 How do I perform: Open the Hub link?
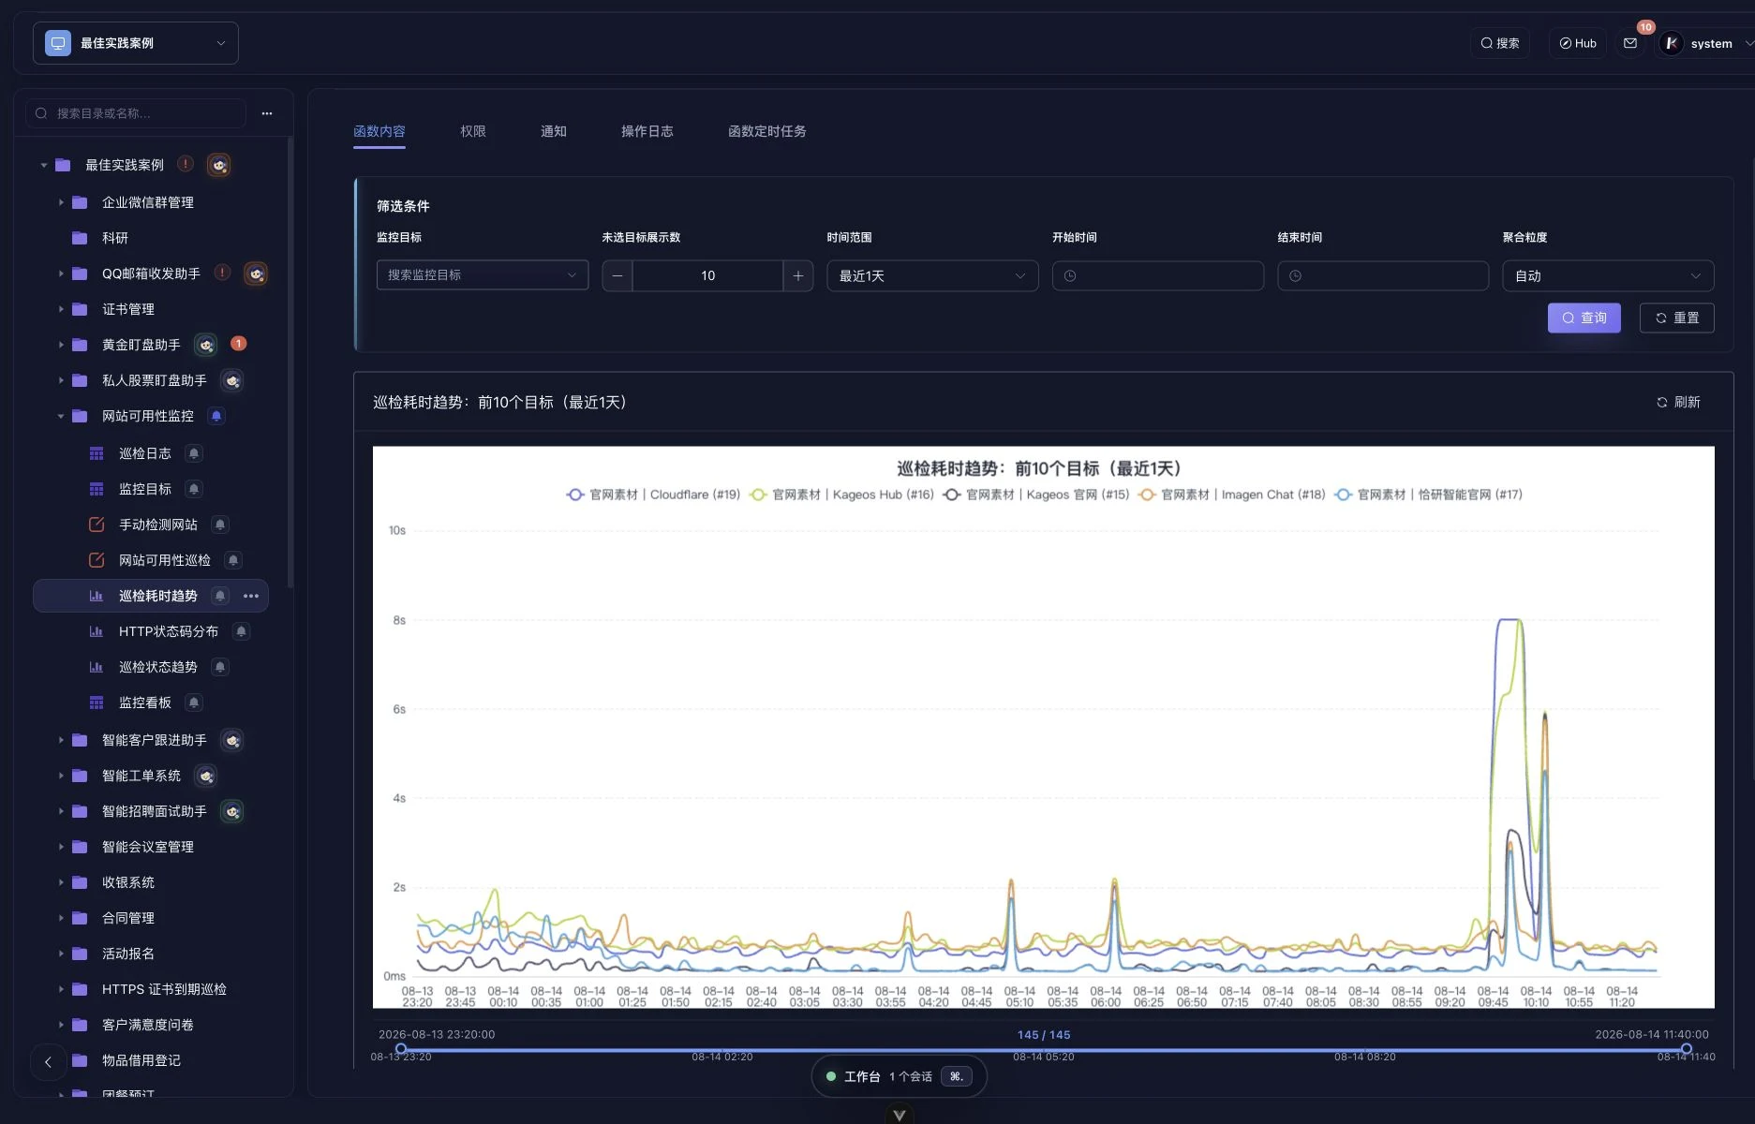tap(1578, 43)
